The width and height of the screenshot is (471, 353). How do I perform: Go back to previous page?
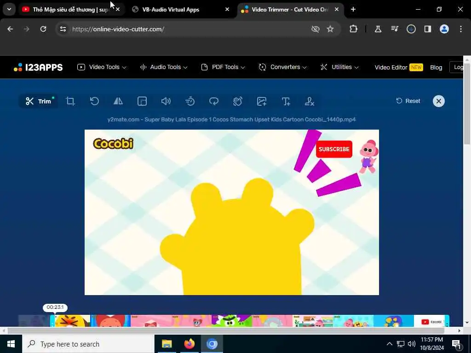click(10, 29)
